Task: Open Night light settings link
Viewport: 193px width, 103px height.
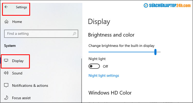Action: 104,75
